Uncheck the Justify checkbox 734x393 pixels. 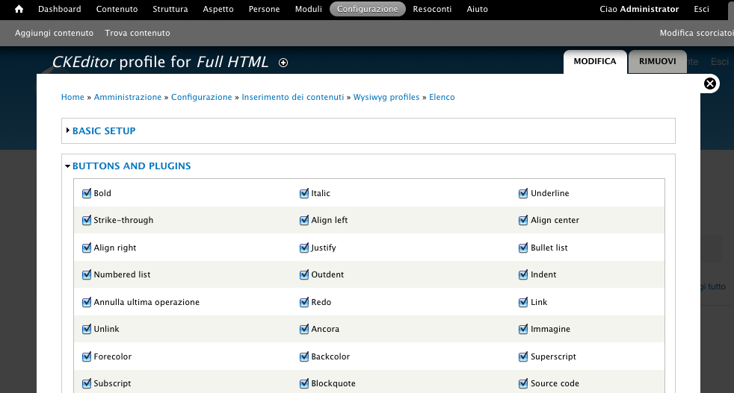[304, 248]
